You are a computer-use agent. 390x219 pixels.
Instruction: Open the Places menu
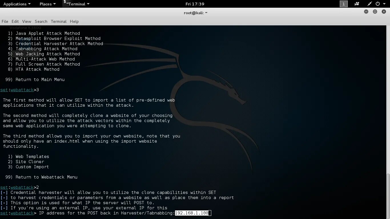pyautogui.click(x=48, y=4)
